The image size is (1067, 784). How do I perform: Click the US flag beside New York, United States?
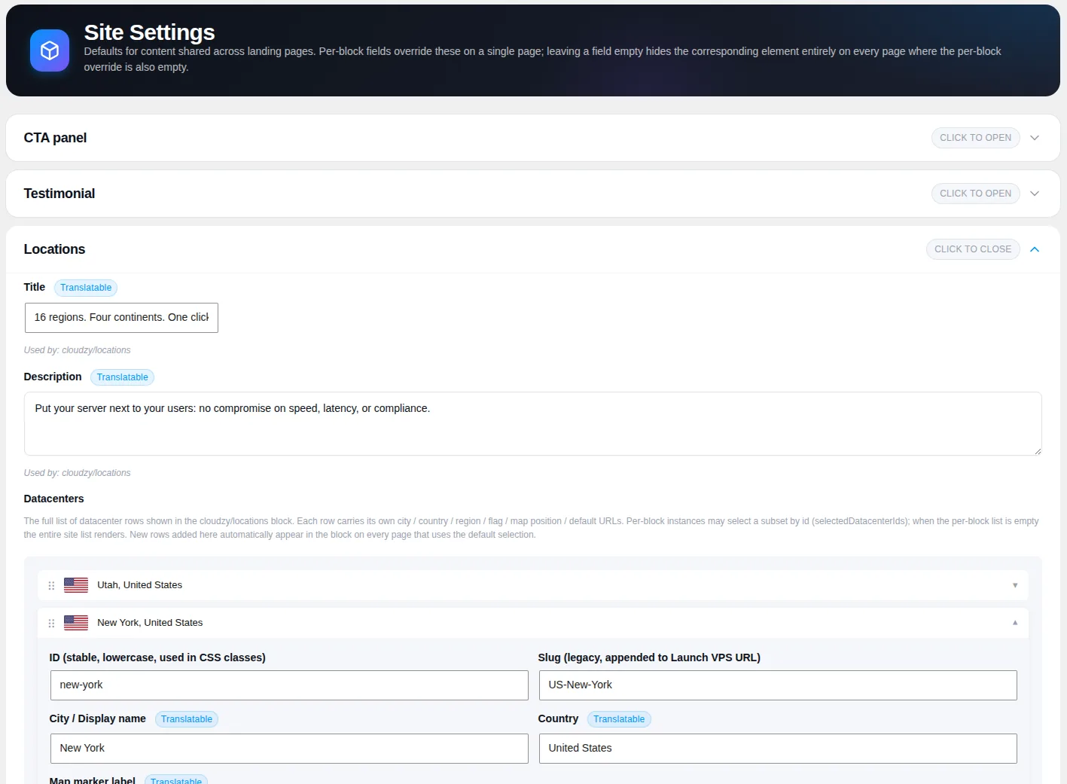click(x=76, y=623)
